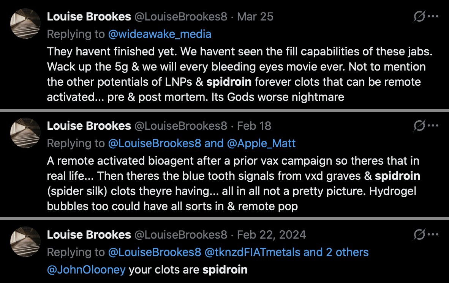Click the Feb 22, 2024 timestamp
Viewport: 449px width, 283px height.
click(271, 235)
